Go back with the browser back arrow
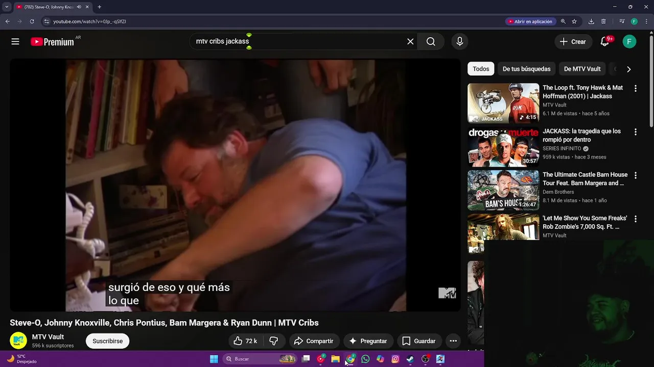The width and height of the screenshot is (654, 367). click(x=7, y=21)
